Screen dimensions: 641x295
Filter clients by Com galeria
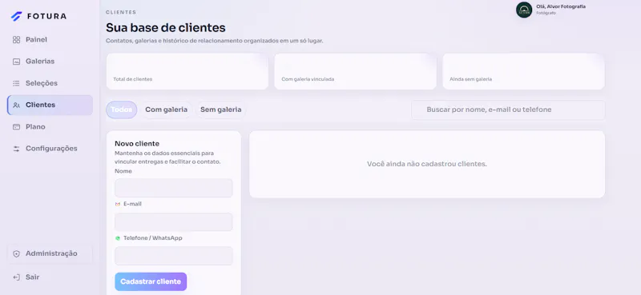point(167,110)
